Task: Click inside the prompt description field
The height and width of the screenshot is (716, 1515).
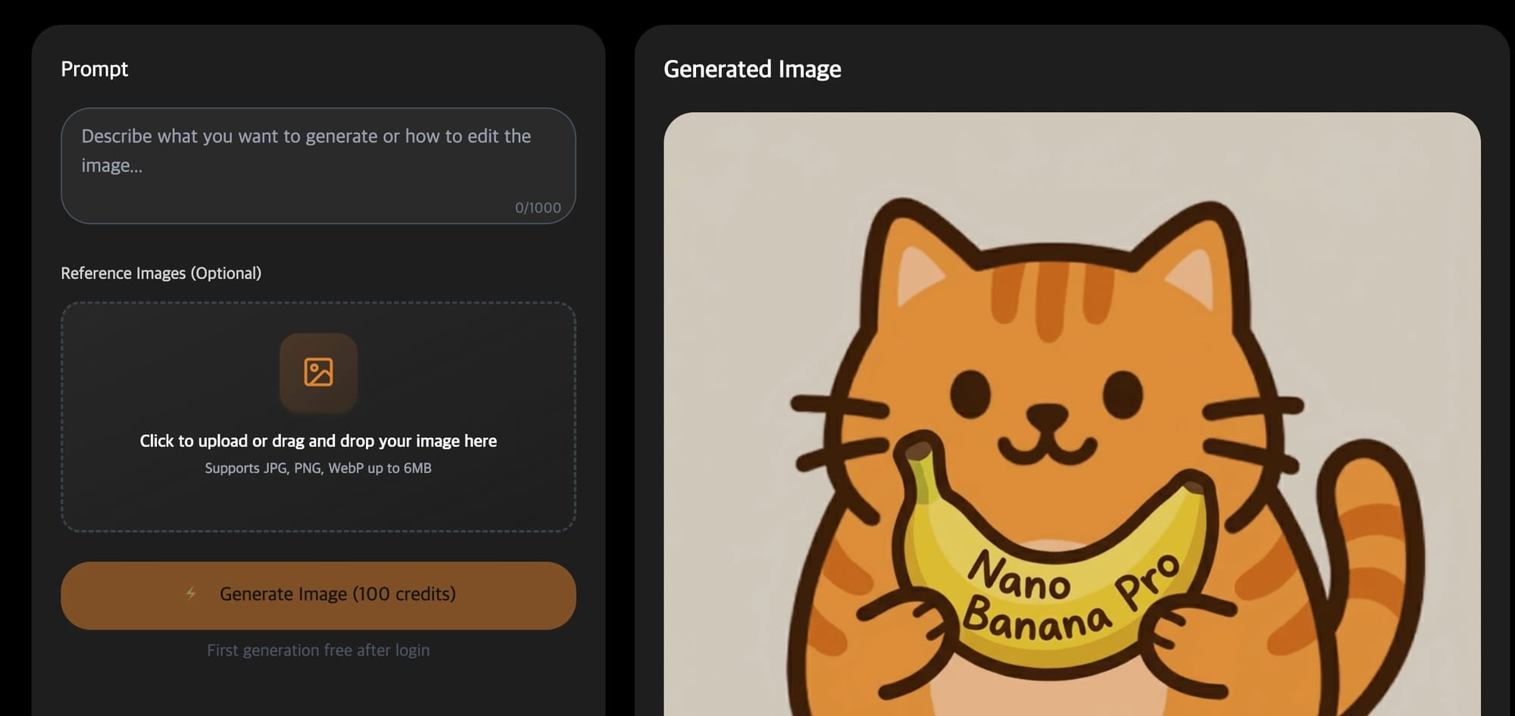Action: [x=318, y=152]
